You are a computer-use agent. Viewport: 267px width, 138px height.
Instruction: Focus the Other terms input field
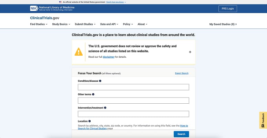(134, 101)
